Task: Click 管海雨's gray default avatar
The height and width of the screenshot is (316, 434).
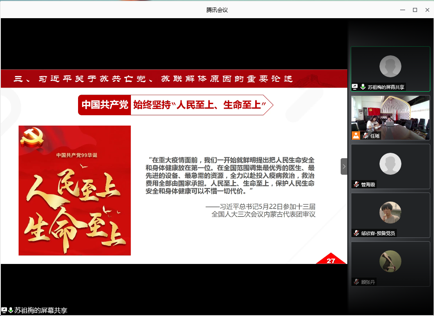Action: tap(390, 163)
